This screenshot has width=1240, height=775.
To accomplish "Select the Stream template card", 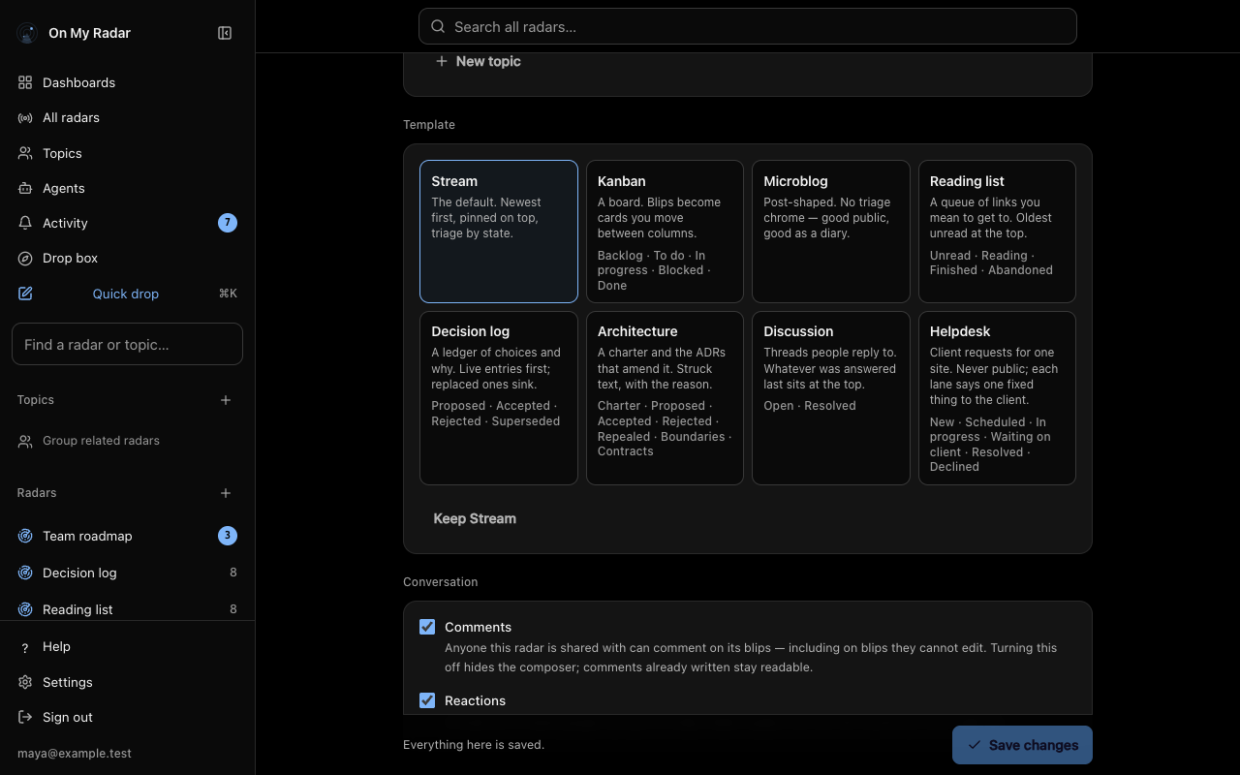I will point(499,232).
